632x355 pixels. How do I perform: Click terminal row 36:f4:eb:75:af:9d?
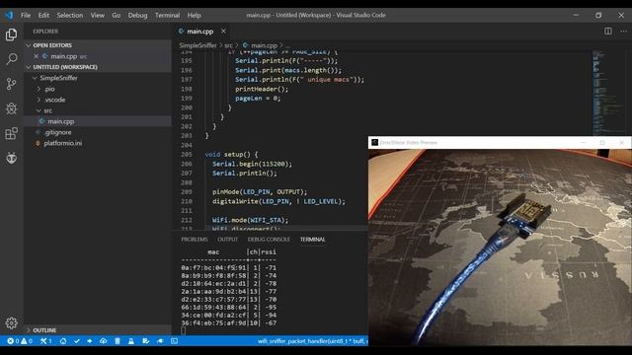coord(228,322)
